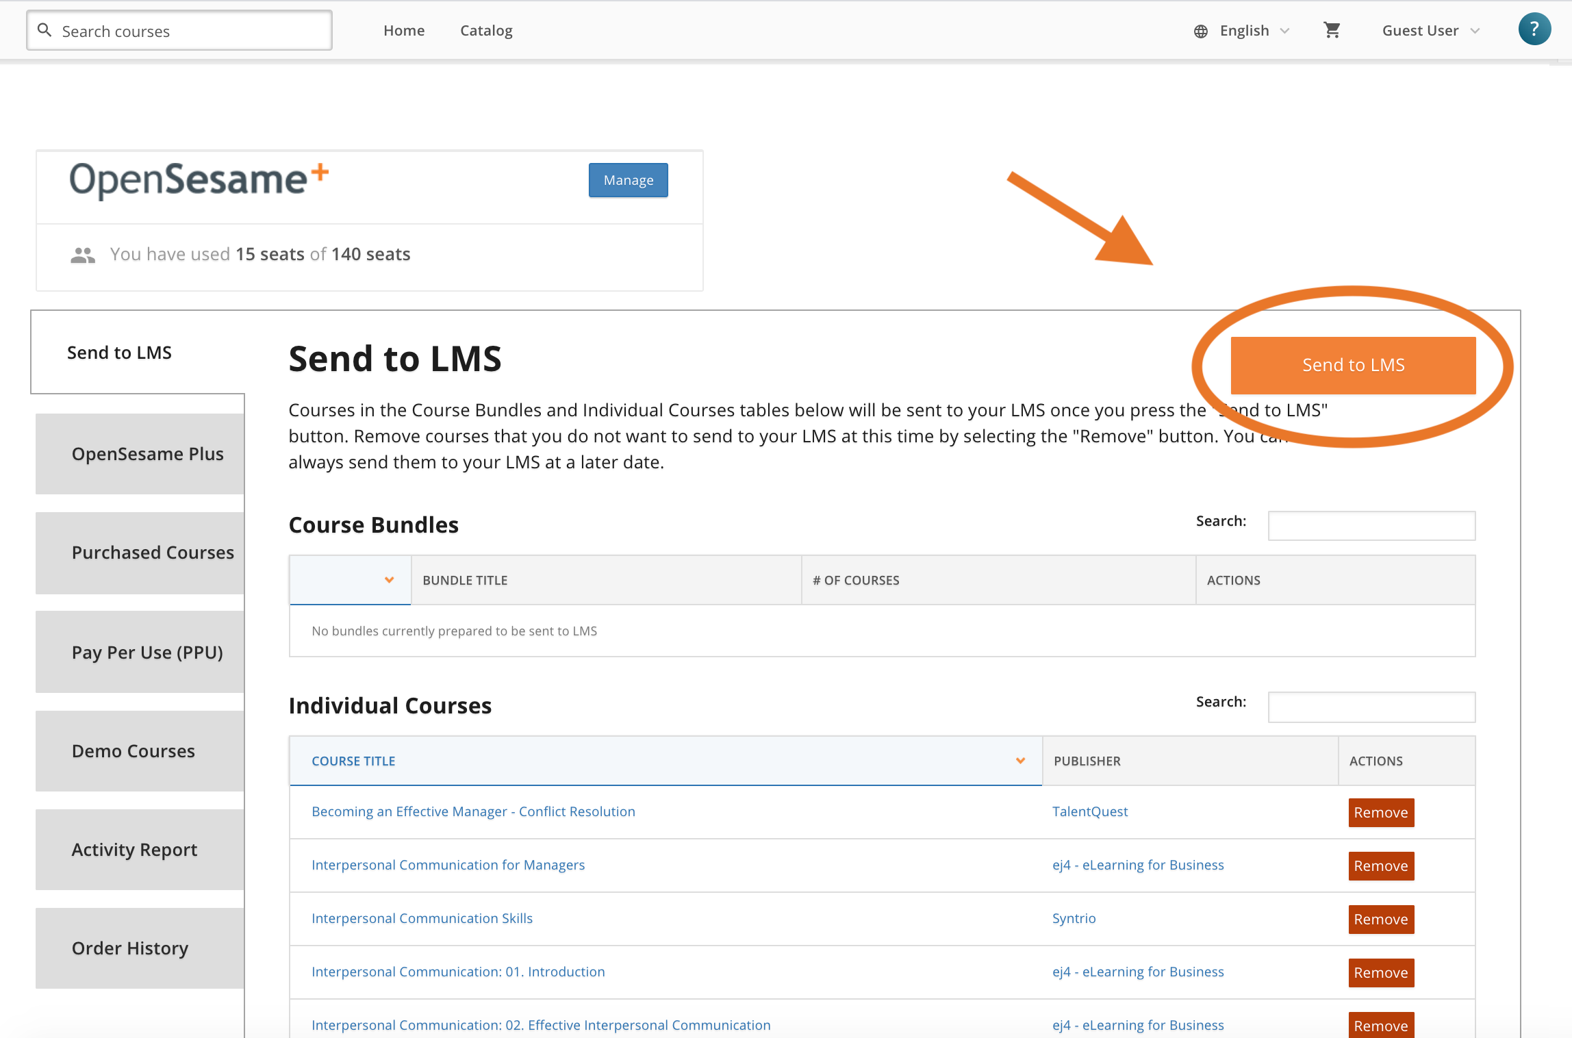Click the globe language icon
Viewport: 1572px width, 1038px height.
1201,31
